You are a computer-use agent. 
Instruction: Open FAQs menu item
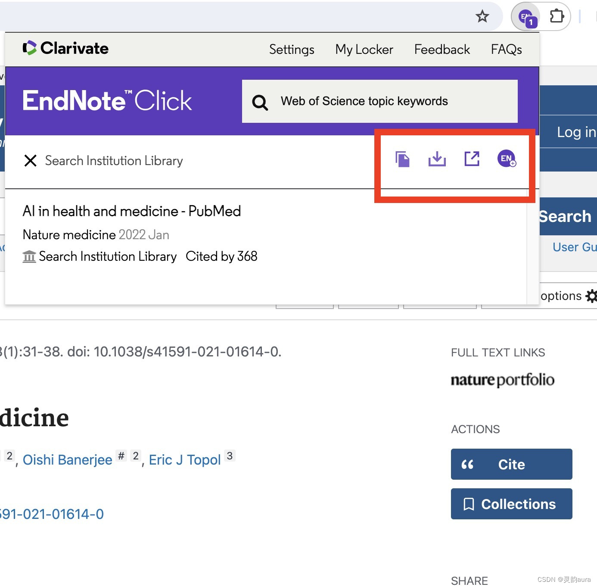[506, 50]
